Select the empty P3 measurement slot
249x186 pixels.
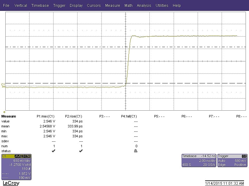point(104,117)
